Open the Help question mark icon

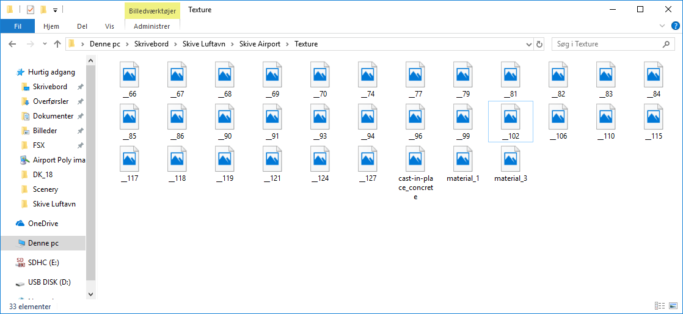click(x=675, y=26)
